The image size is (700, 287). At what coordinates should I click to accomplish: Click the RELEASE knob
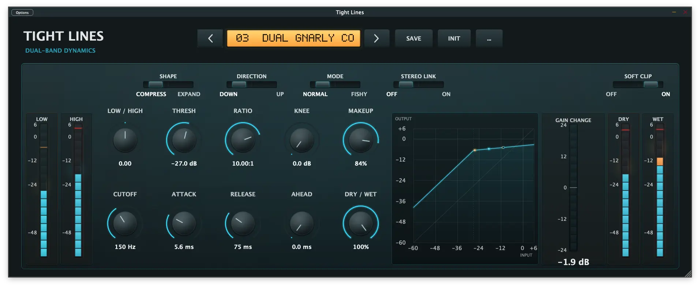click(x=243, y=223)
